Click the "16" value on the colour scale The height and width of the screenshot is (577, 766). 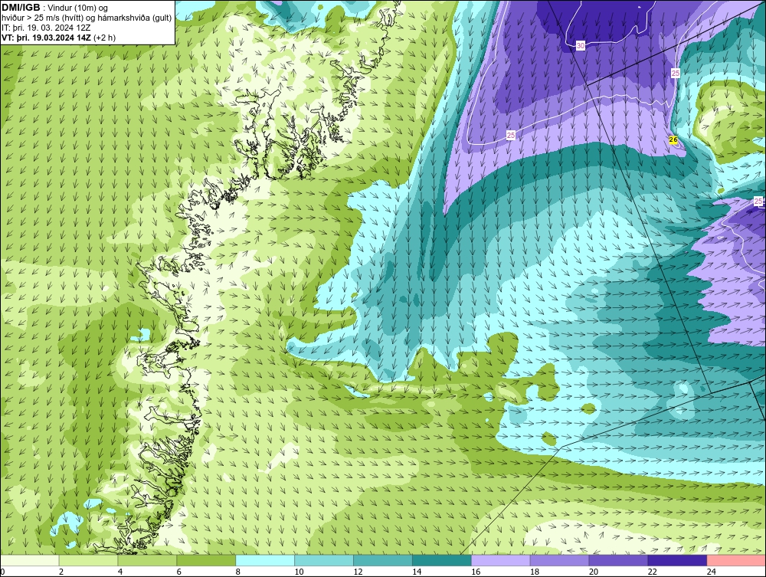pos(476,572)
